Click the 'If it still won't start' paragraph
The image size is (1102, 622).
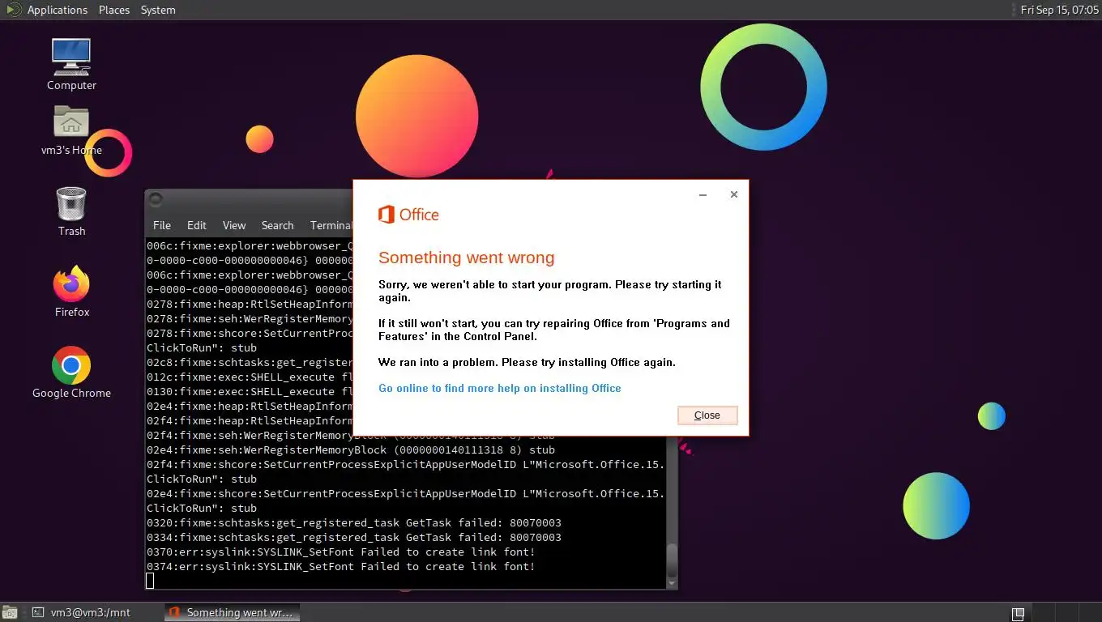[554, 330]
